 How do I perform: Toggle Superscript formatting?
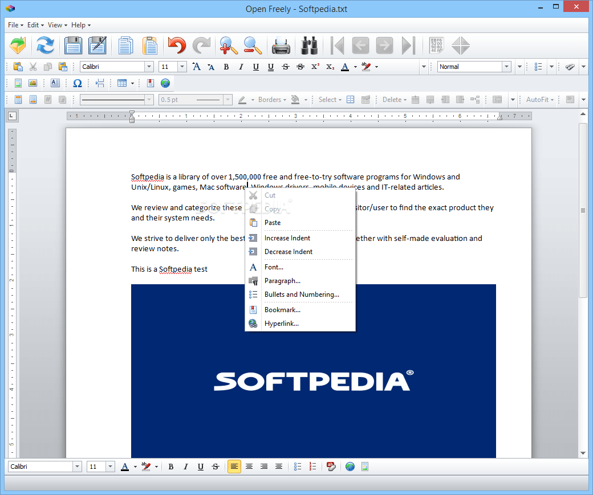315,67
